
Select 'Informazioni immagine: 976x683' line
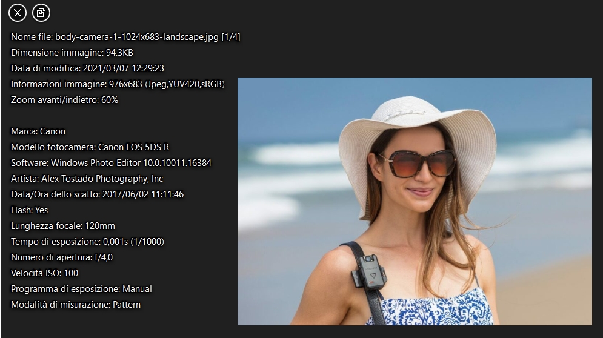coord(118,84)
